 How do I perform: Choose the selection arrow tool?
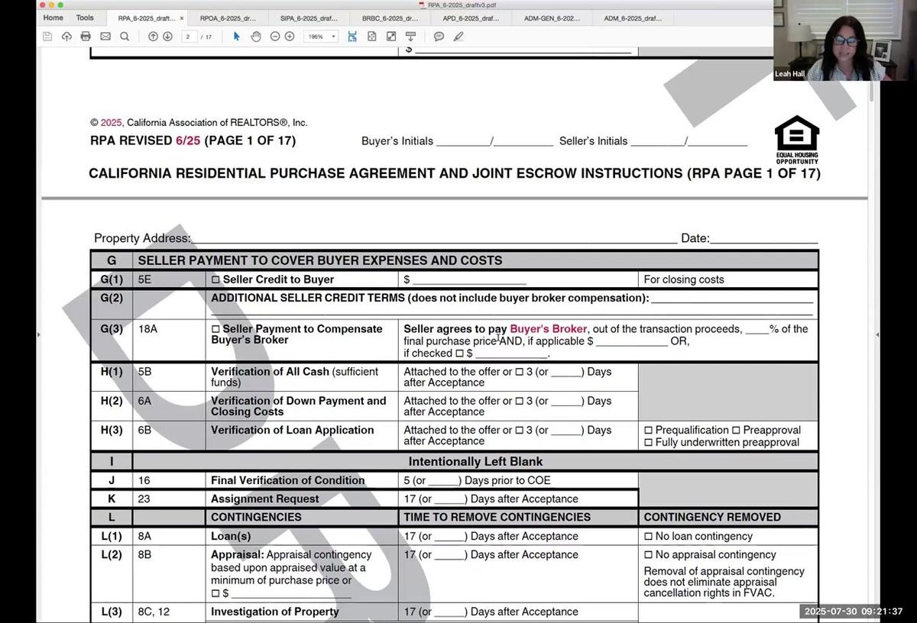(236, 36)
